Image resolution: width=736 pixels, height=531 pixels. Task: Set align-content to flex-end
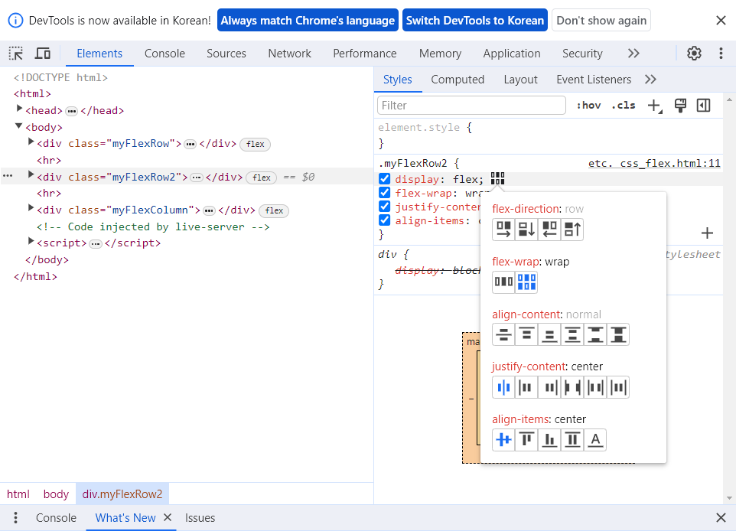(549, 335)
